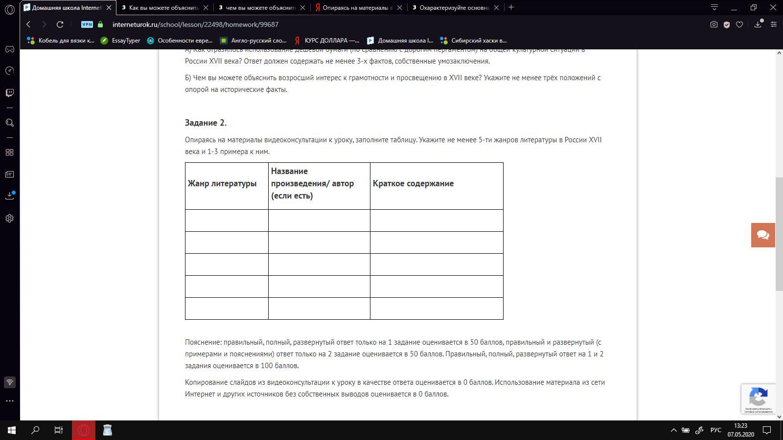The width and height of the screenshot is (783, 440).
Task: Switch to the 'Опираясь на материалы' tab
Action: pos(359,7)
